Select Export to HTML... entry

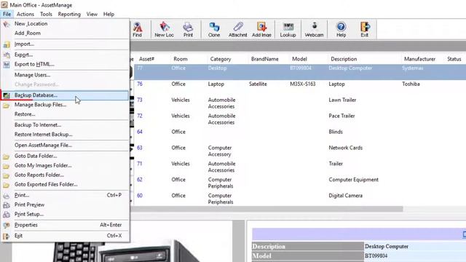click(x=65, y=64)
